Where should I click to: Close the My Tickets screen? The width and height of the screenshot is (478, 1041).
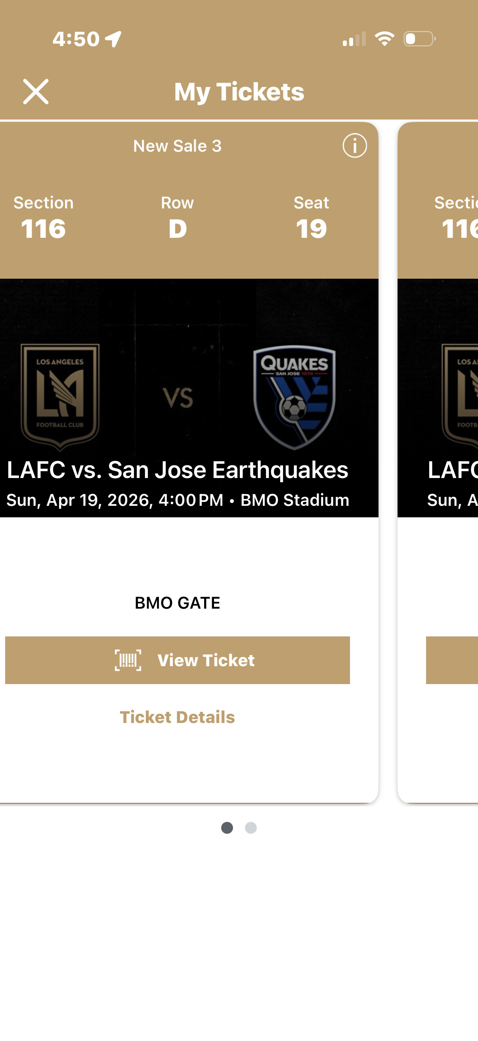click(x=36, y=92)
